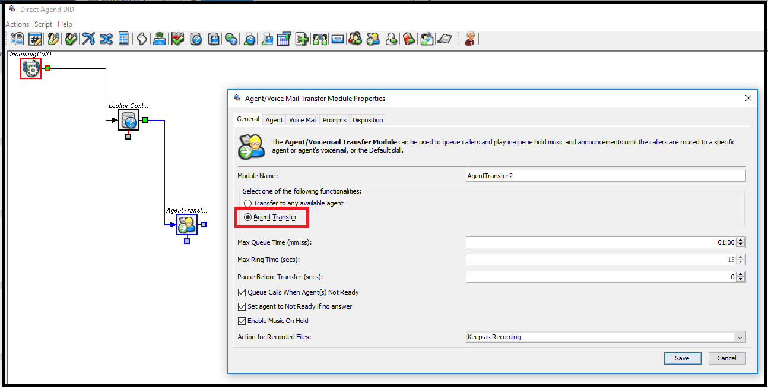Open the 'Action for Recorded Files' dropdown
The height and width of the screenshot is (389, 768).
(605, 337)
